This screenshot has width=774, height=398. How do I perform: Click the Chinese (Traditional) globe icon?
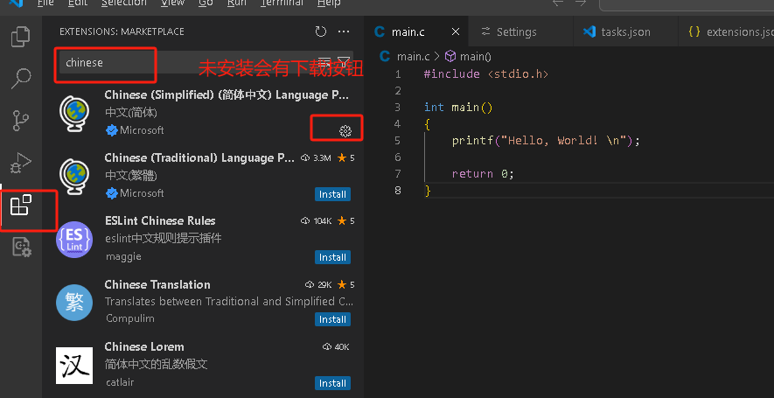(74, 177)
